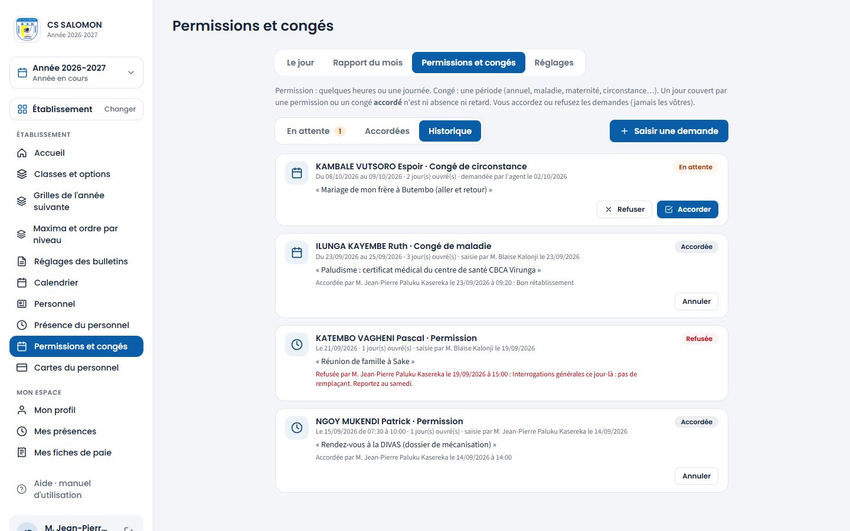Cancel NGOY MUKENDI Patrick's permission
Image resolution: width=850 pixels, height=531 pixels.
click(697, 476)
